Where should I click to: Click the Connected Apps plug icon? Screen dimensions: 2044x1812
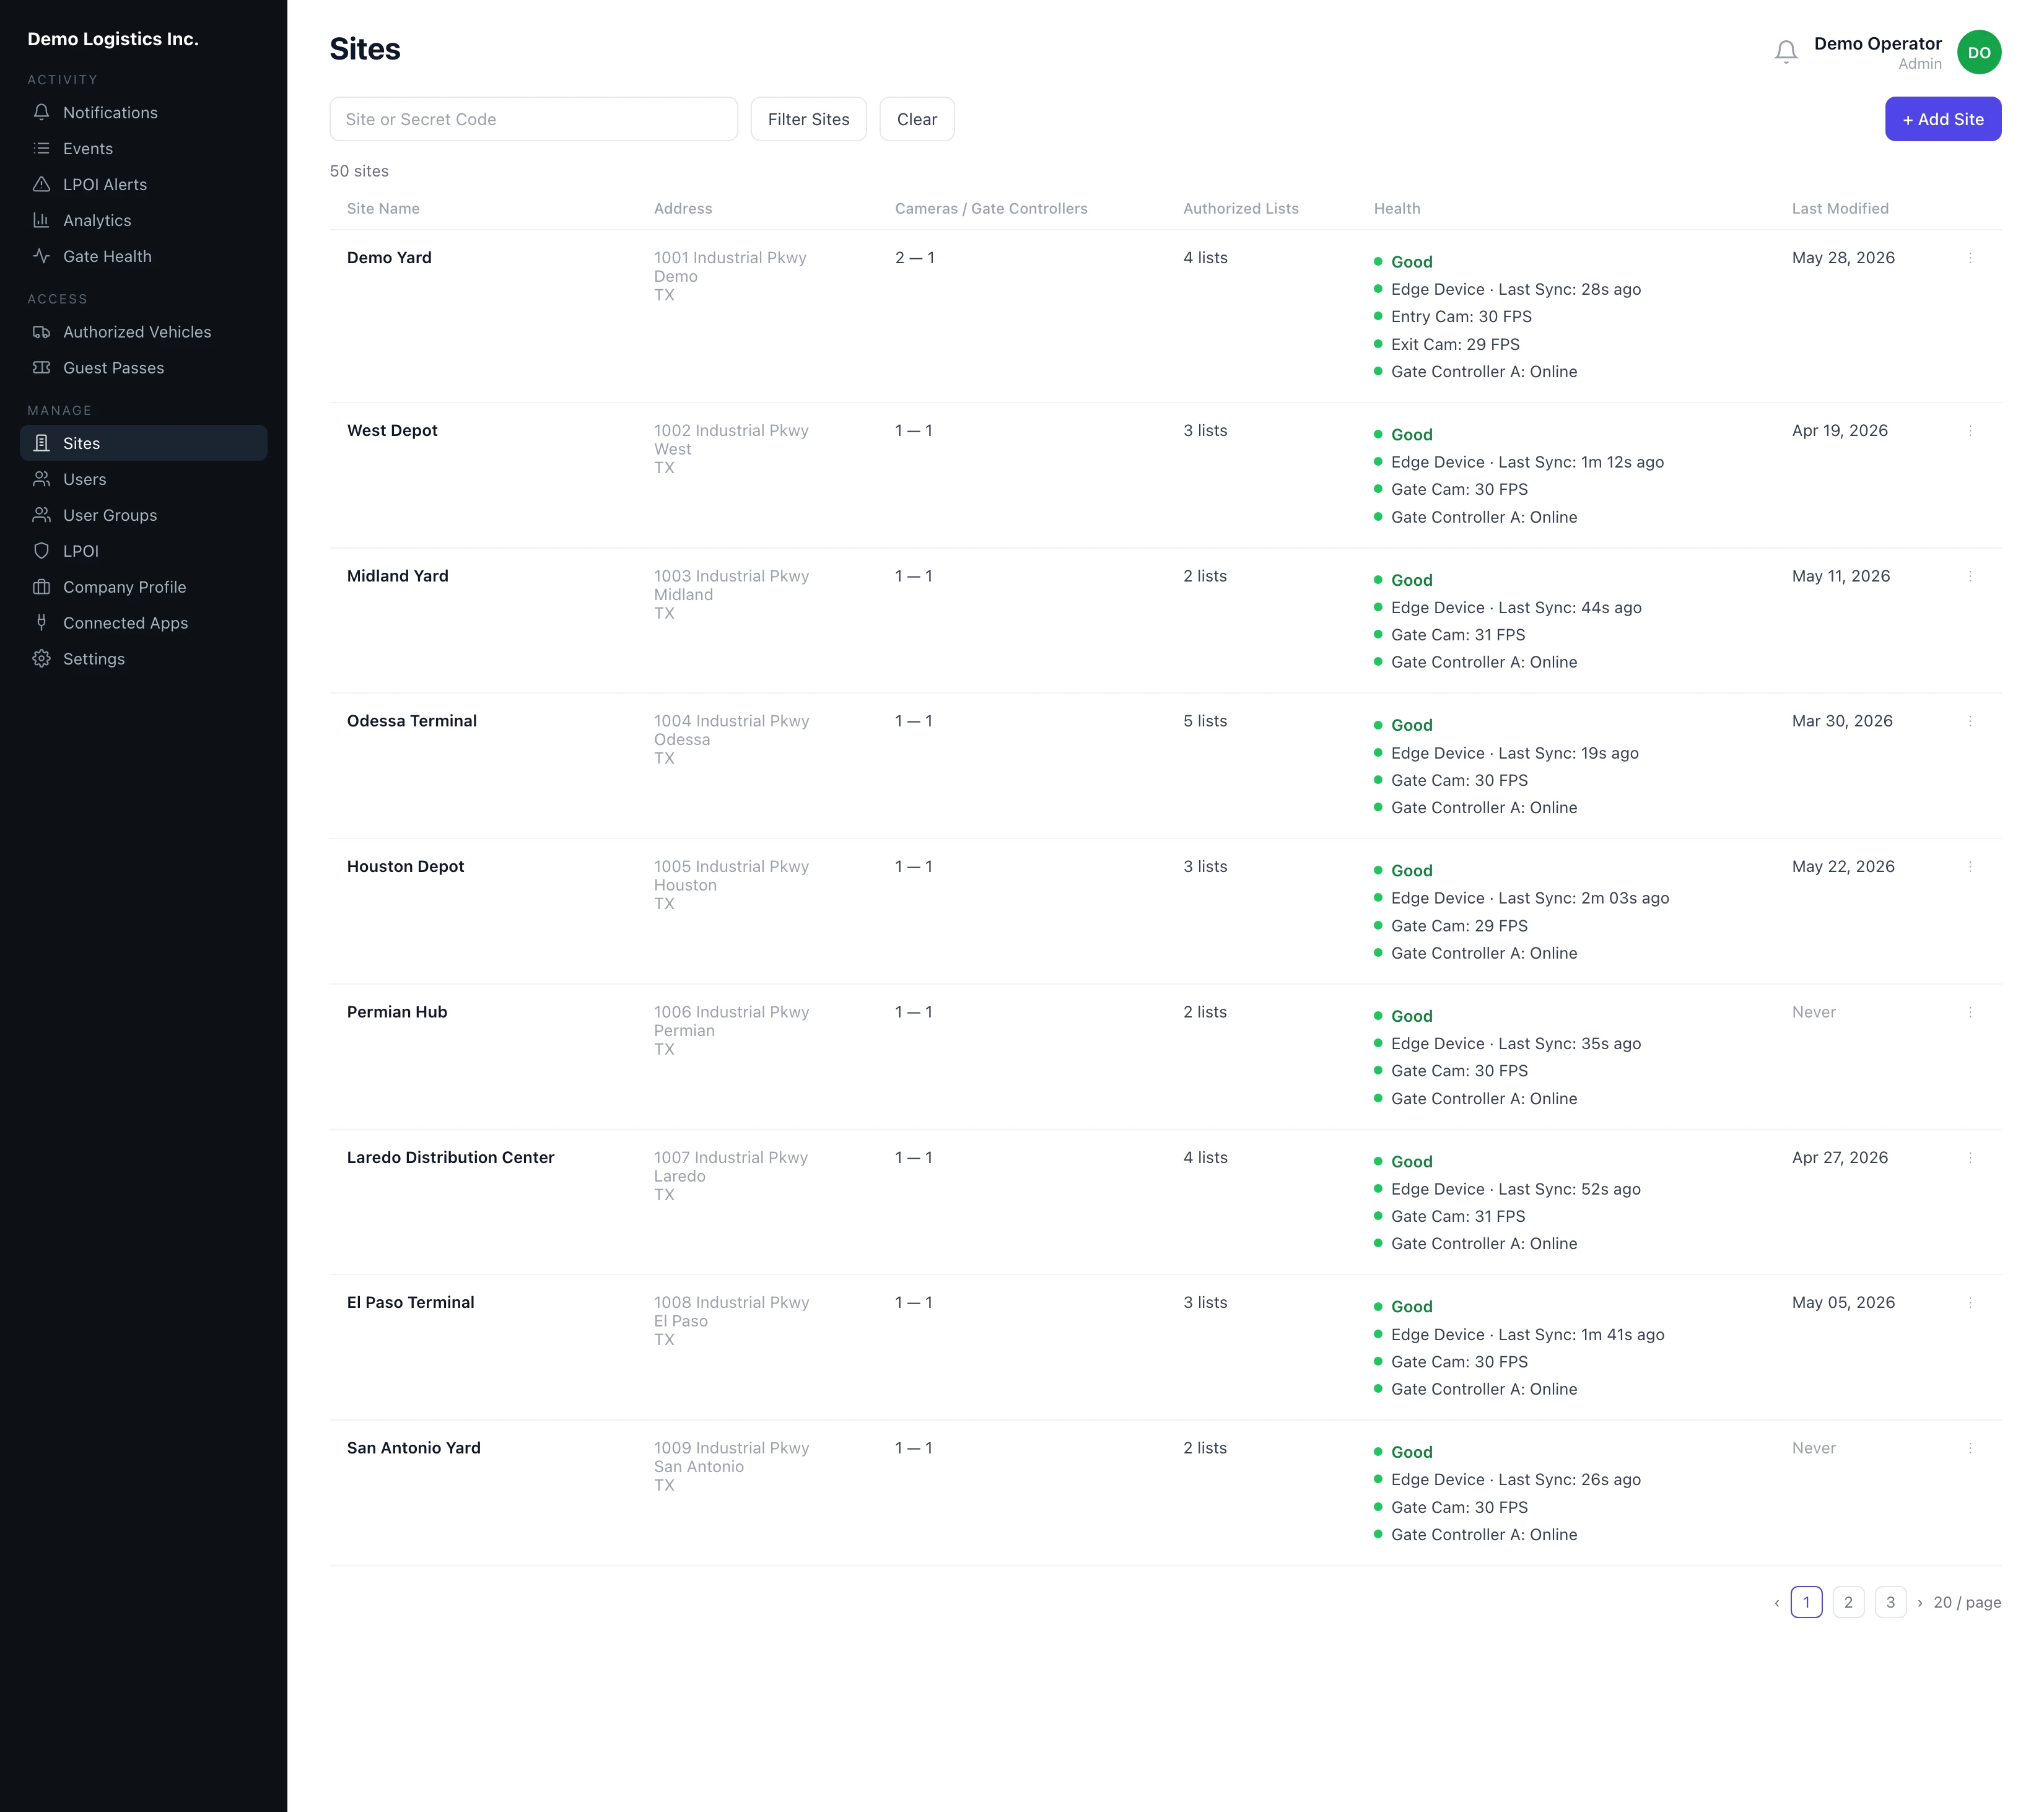point(41,623)
